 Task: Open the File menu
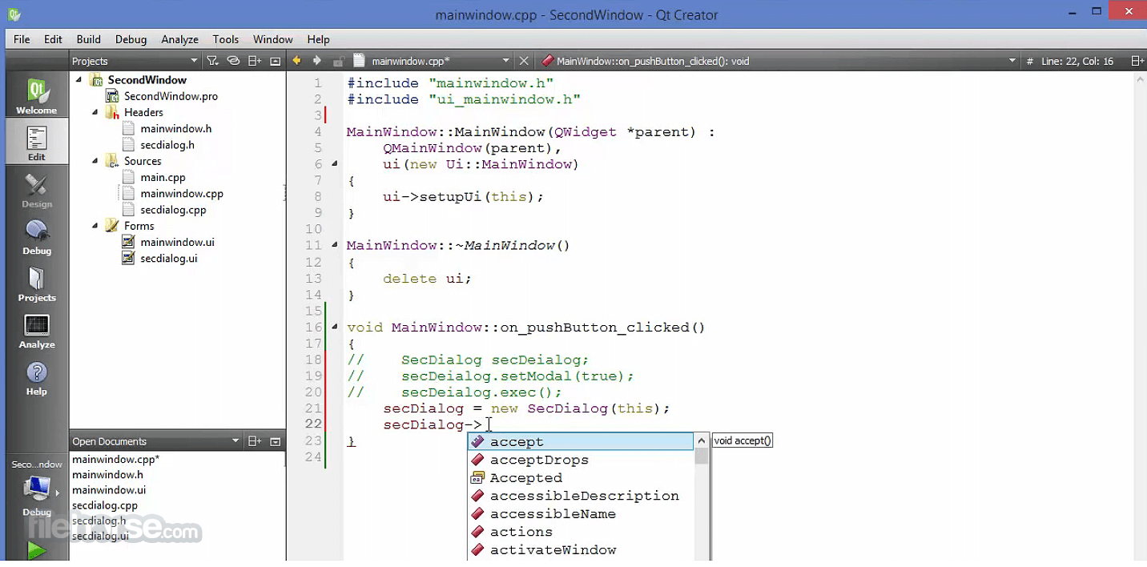(22, 39)
